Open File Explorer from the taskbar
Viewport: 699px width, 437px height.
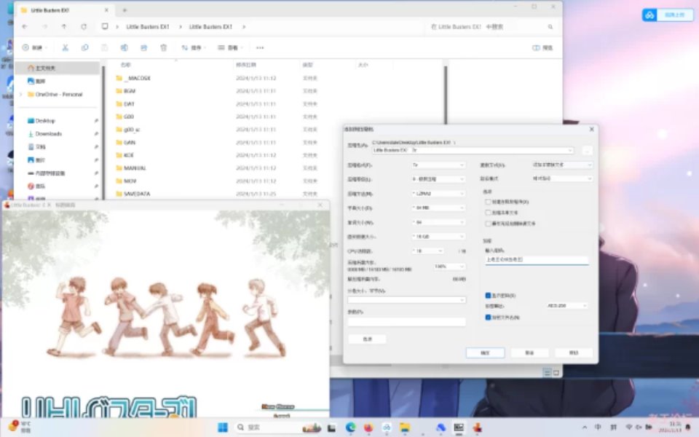(x=405, y=428)
